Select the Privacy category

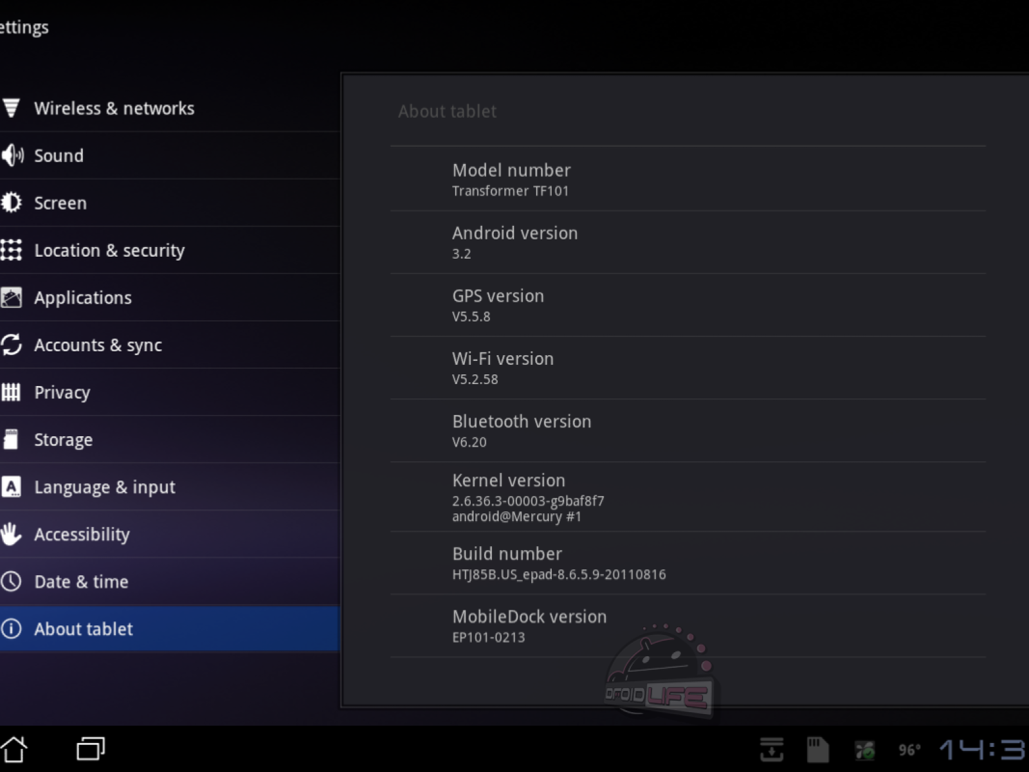tap(170, 392)
